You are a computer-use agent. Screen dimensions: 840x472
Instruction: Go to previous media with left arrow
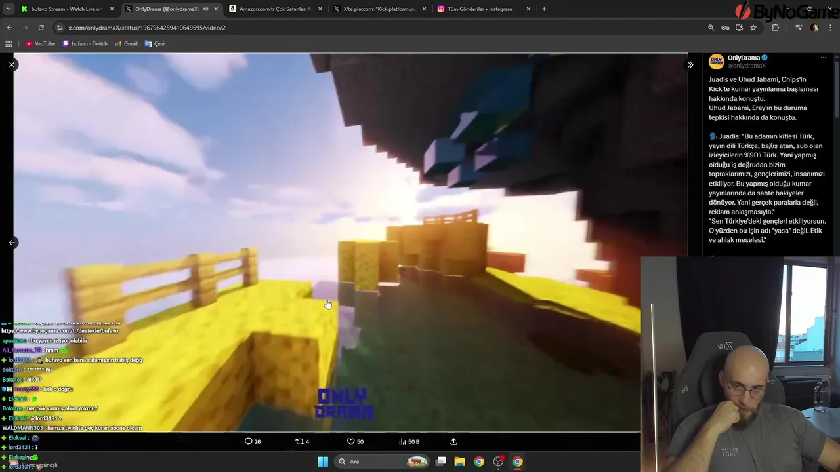point(12,243)
